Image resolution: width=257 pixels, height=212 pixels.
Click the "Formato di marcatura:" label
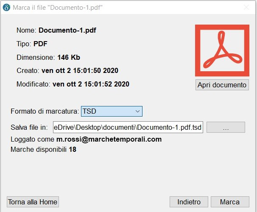point(45,111)
